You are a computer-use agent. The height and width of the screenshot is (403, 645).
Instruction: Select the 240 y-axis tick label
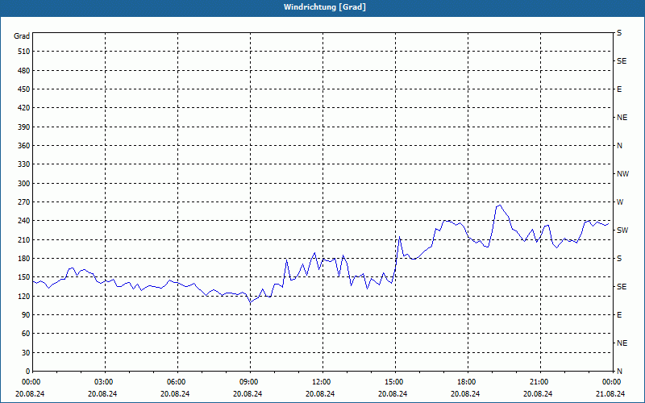click(24, 221)
